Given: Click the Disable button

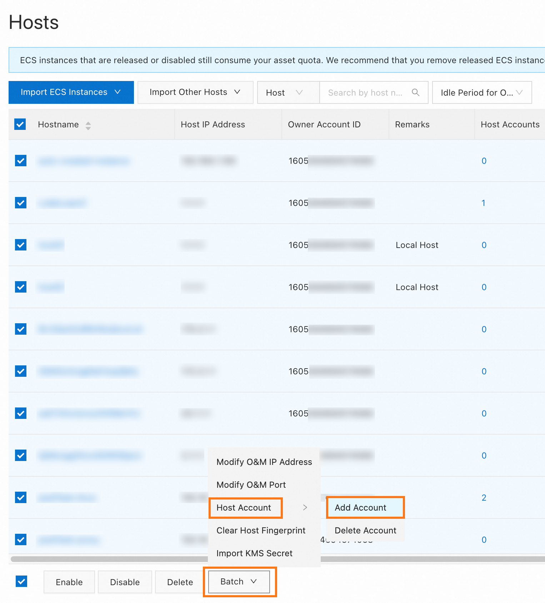Looking at the screenshot, I should tap(125, 582).
